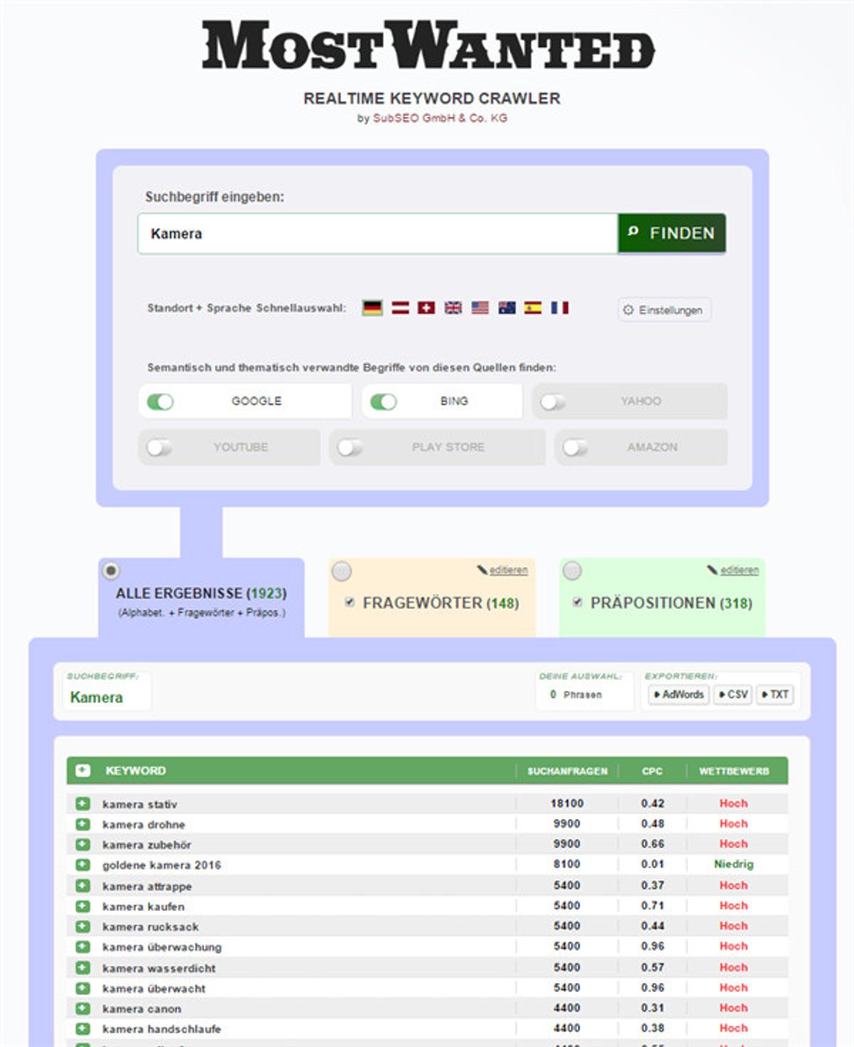Select the US flag language shortcut
The width and height of the screenshot is (854, 1047).
point(480,308)
